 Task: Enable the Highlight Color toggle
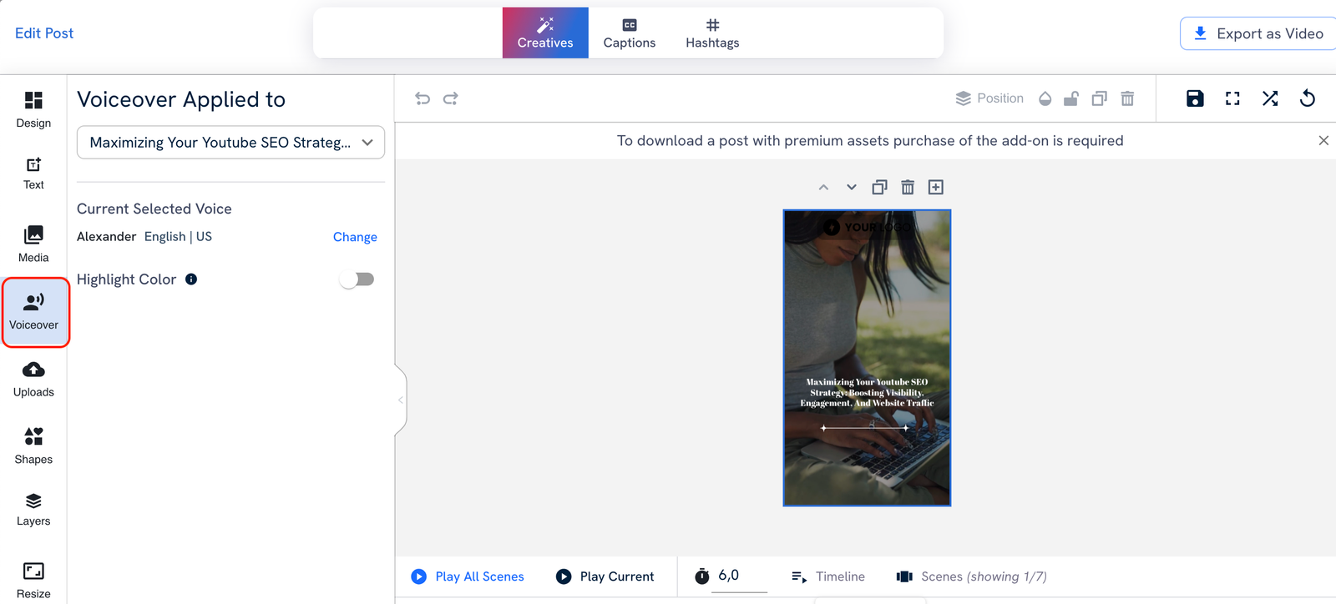coord(357,279)
